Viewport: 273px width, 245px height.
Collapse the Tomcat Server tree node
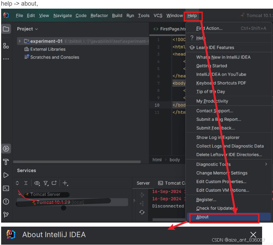pos(20,194)
